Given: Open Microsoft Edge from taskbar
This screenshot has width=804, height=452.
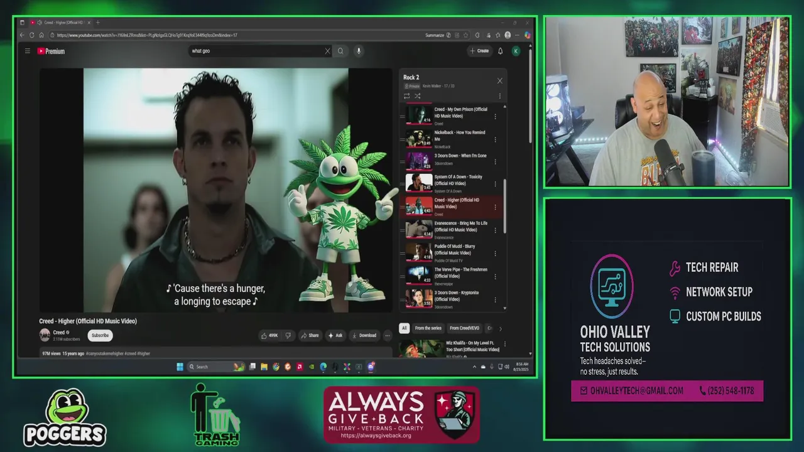Looking at the screenshot, I should pyautogui.click(x=323, y=367).
